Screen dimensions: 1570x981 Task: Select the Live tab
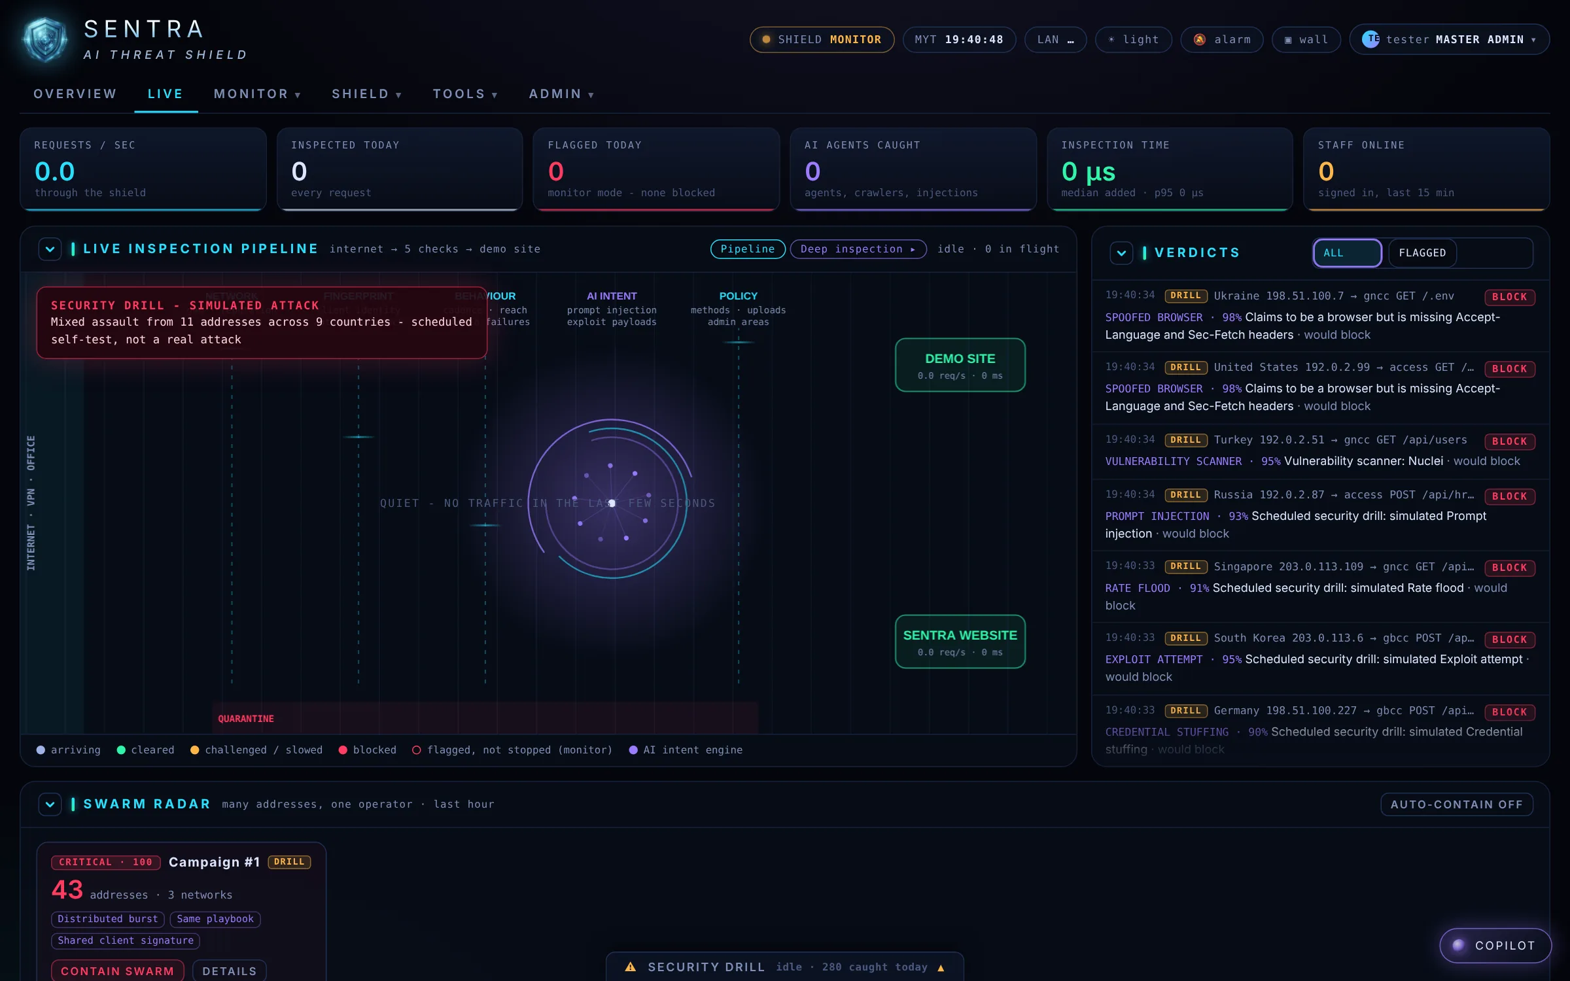166,94
